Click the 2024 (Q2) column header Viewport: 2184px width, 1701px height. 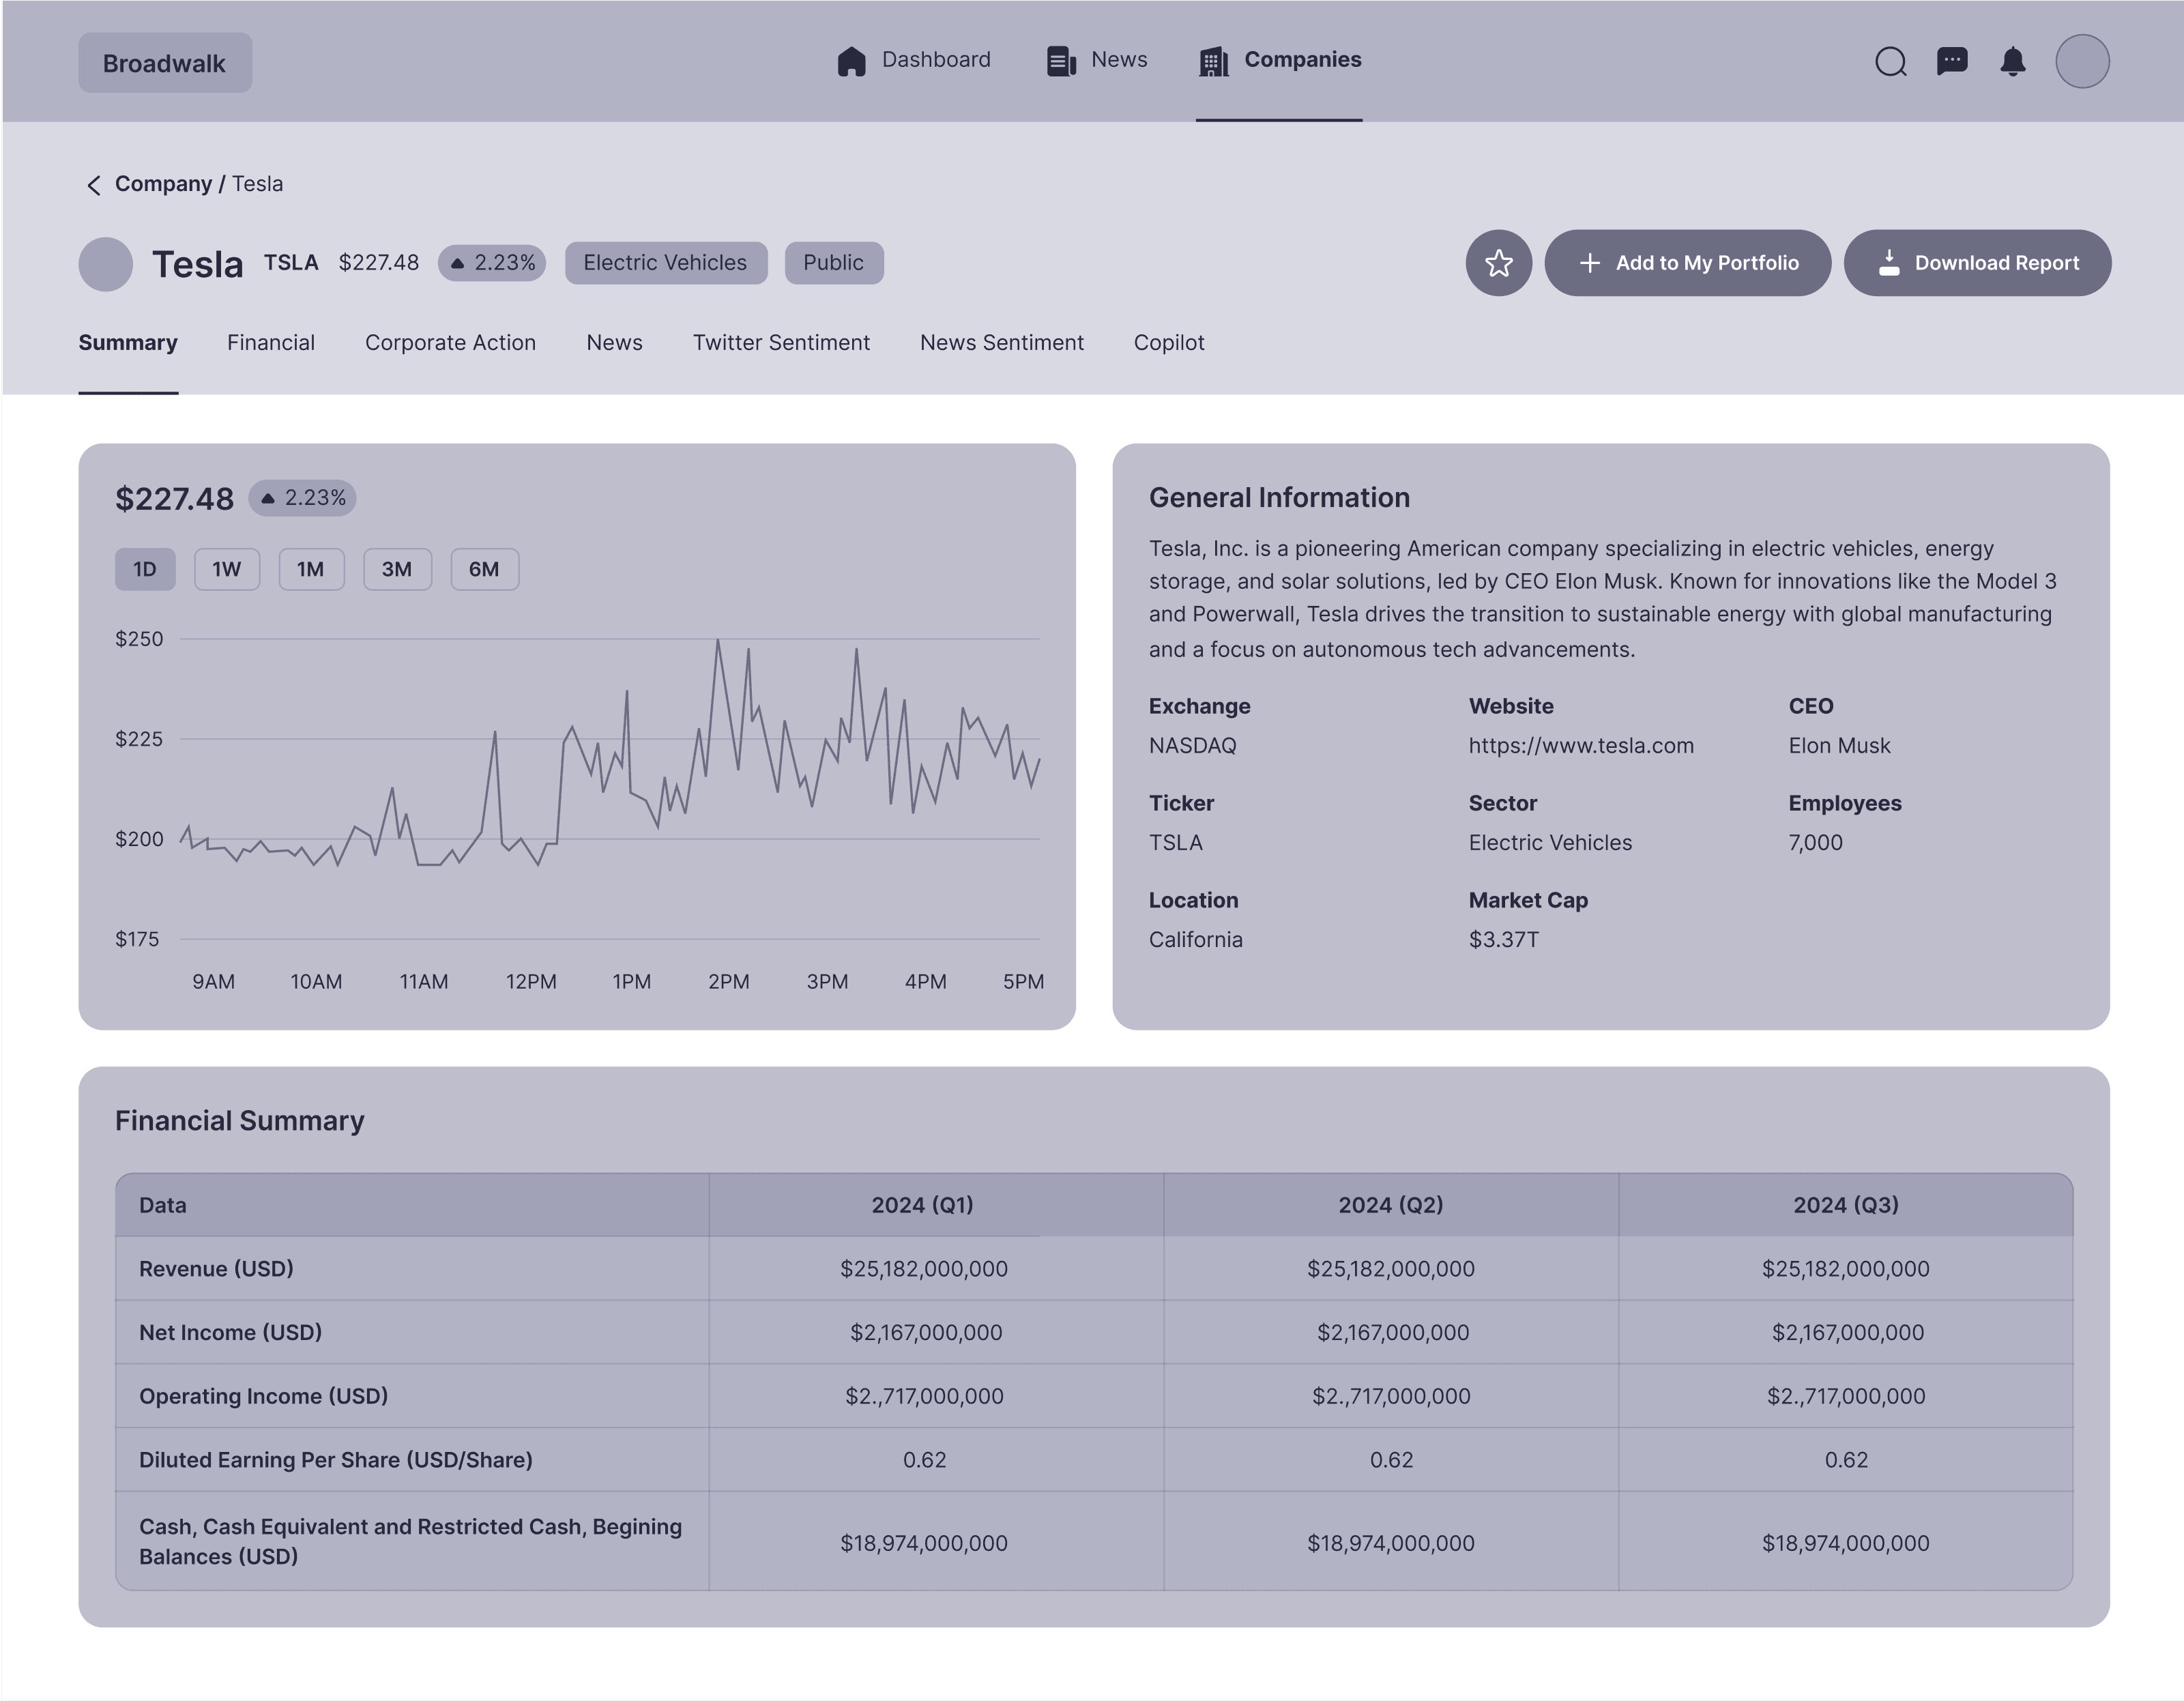click(x=1391, y=1205)
